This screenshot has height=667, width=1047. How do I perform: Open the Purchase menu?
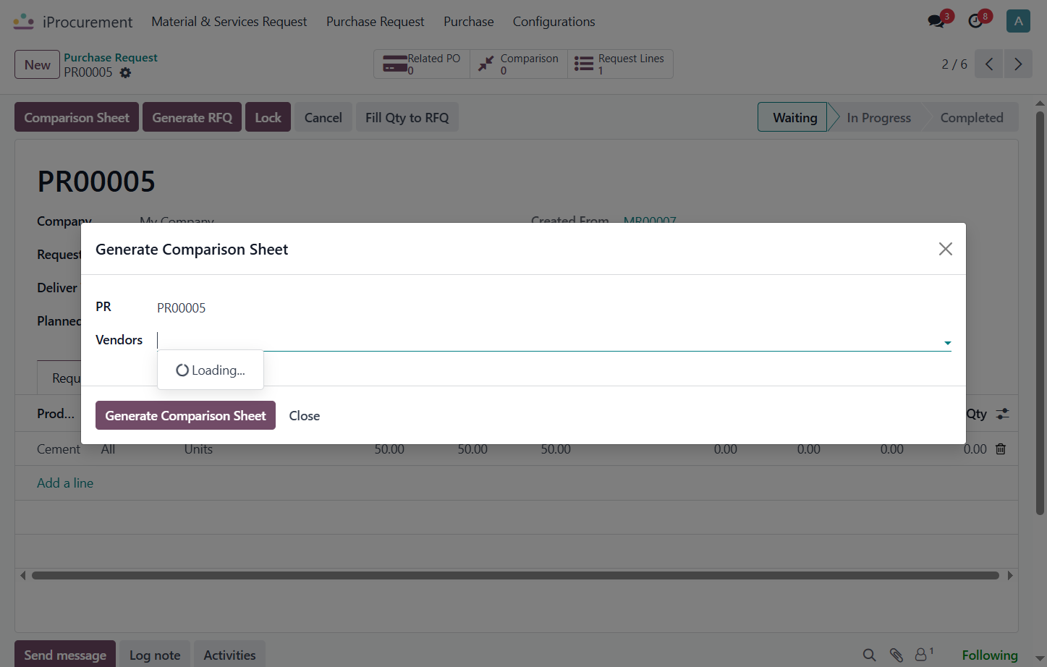469,22
